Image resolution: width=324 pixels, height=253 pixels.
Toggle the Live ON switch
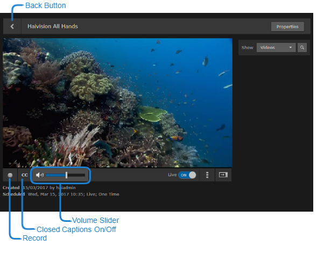(187, 175)
